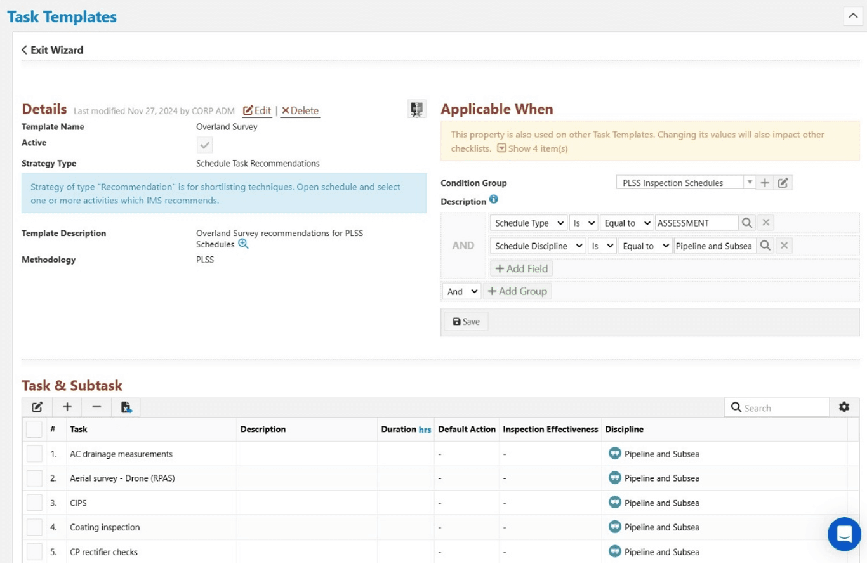Click AC drainage measurements task name
The image size is (867, 566).
[121, 454]
